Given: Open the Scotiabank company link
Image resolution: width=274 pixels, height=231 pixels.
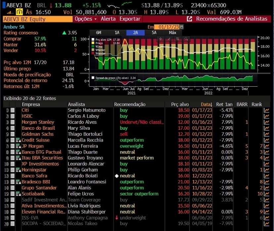Looking at the screenshot, I should [x=33, y=194].
